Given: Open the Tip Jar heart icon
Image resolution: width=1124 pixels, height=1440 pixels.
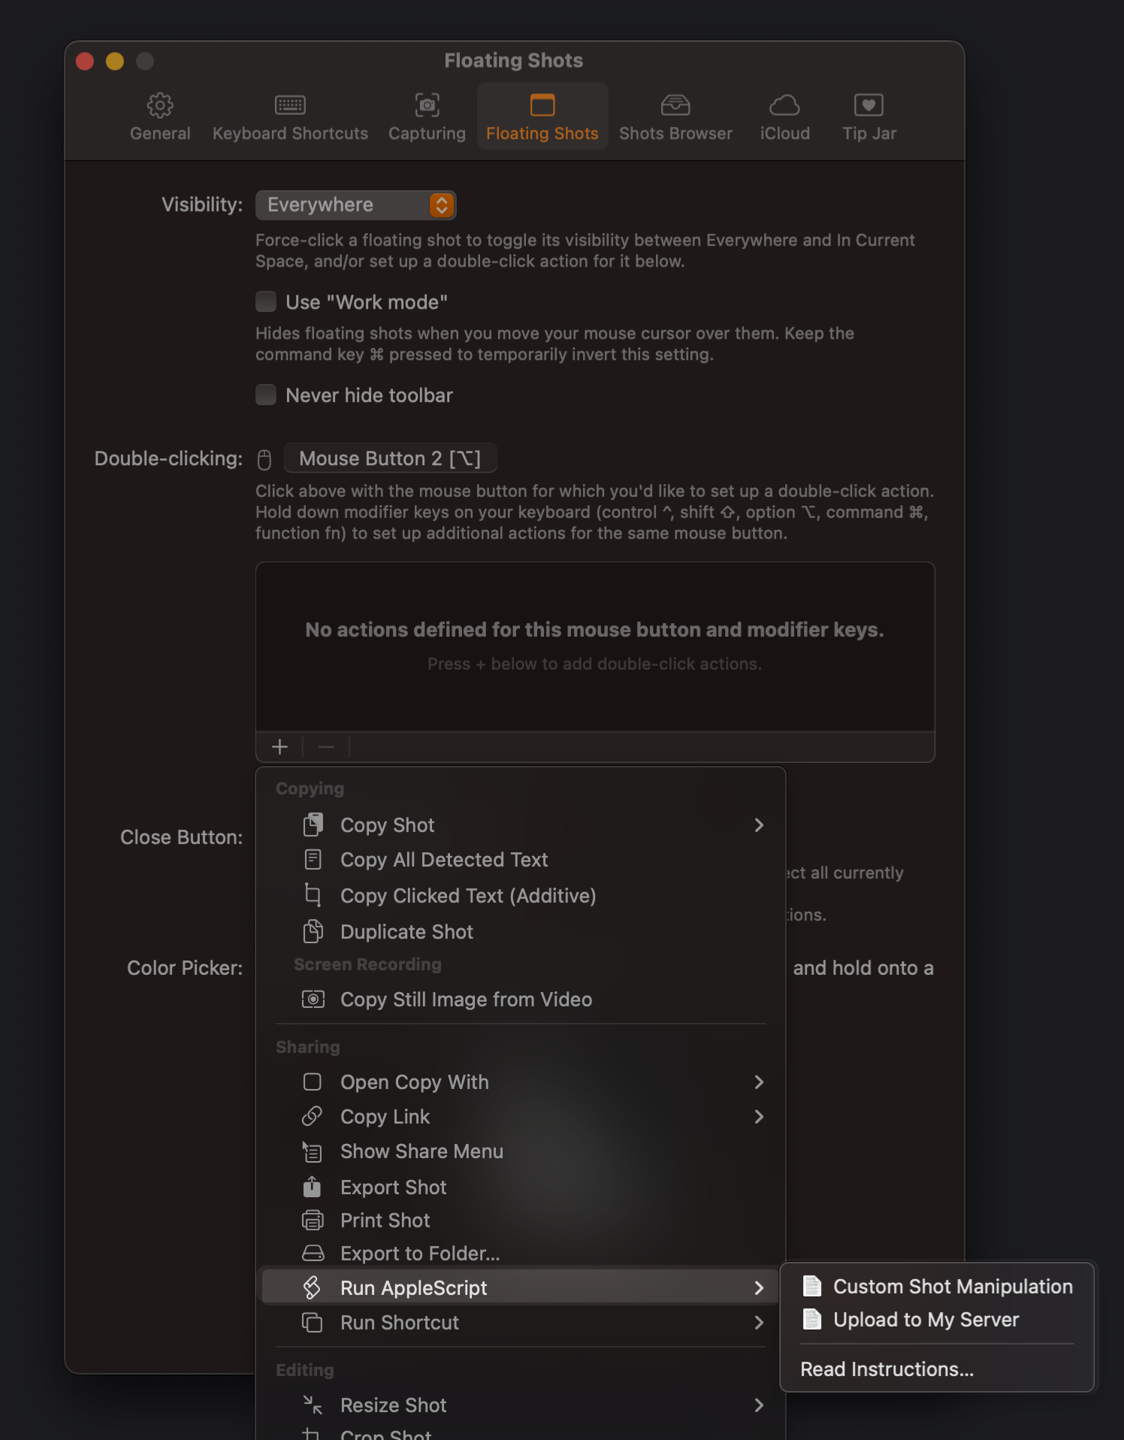Looking at the screenshot, I should 869,105.
